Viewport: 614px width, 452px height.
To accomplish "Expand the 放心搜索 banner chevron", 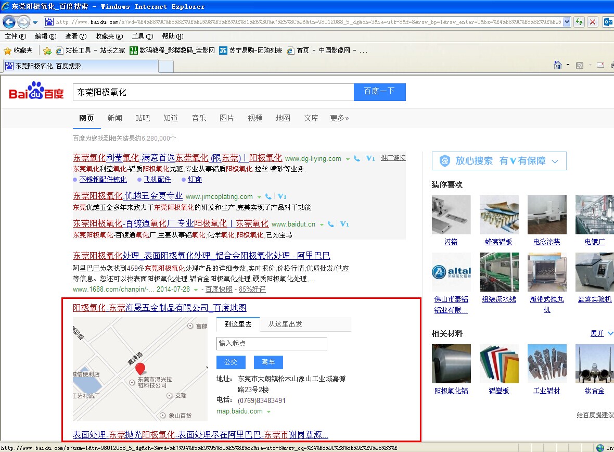I will 555,161.
